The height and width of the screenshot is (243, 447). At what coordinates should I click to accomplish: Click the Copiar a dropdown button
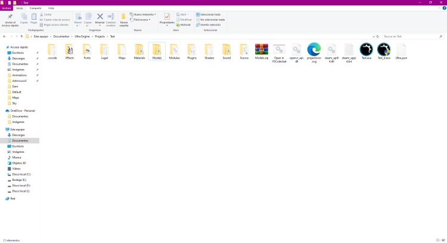pyautogui.click(x=88, y=20)
